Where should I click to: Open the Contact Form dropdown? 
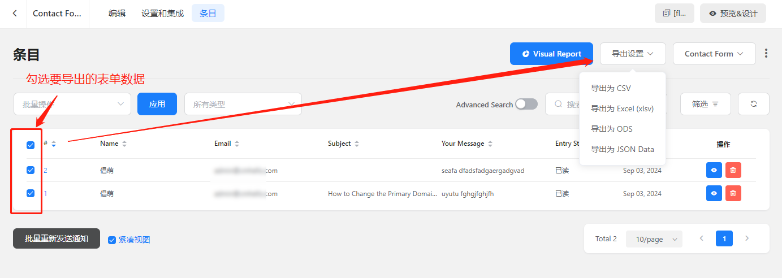[x=714, y=54]
